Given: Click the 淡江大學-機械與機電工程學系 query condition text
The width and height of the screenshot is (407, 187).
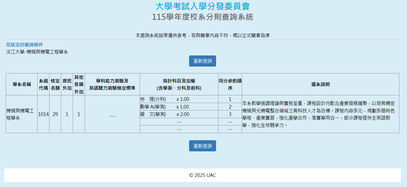Looking at the screenshot, I should tap(37, 52).
